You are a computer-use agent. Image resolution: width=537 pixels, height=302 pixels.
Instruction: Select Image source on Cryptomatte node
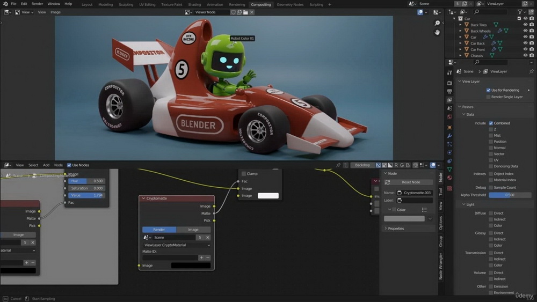coord(193,230)
